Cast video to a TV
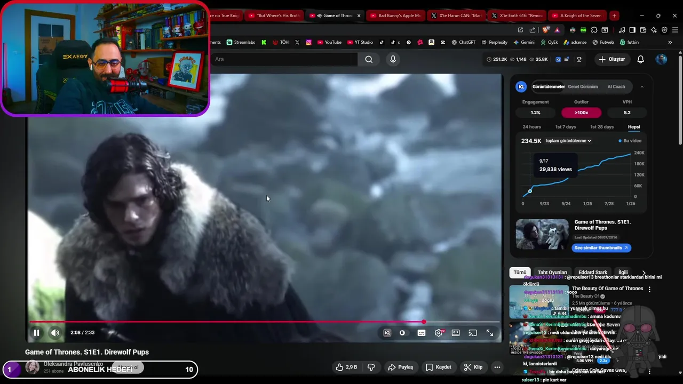 (x=473, y=333)
